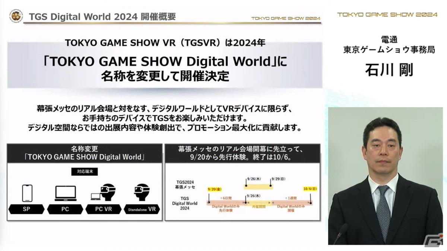Click the Digital Worldのみ 先行体験 segment
The height and width of the screenshot is (251, 447).
(225, 209)
